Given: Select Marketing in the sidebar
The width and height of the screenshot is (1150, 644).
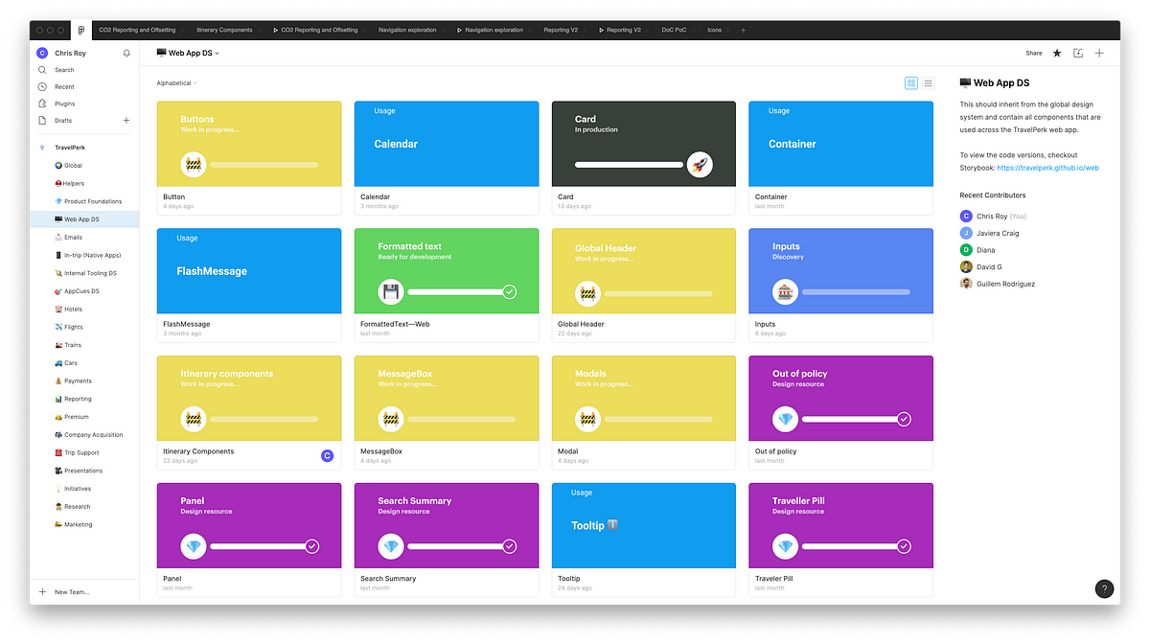Looking at the screenshot, I should pyautogui.click(x=84, y=524).
